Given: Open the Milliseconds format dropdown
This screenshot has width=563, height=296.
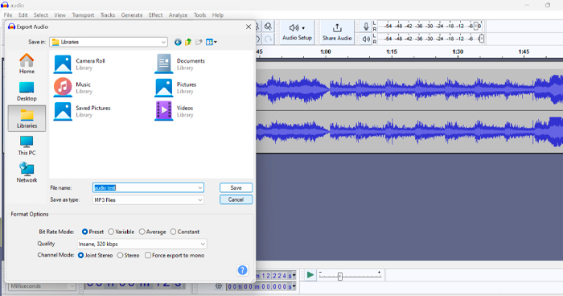Looking at the screenshot, I should tap(72, 286).
